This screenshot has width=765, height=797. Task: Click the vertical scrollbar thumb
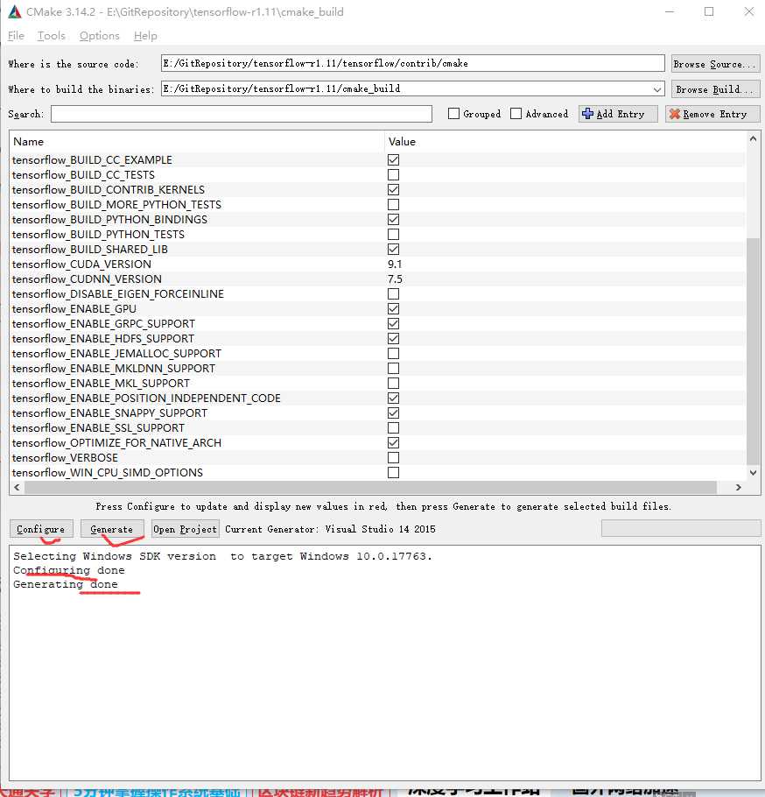pos(753,350)
